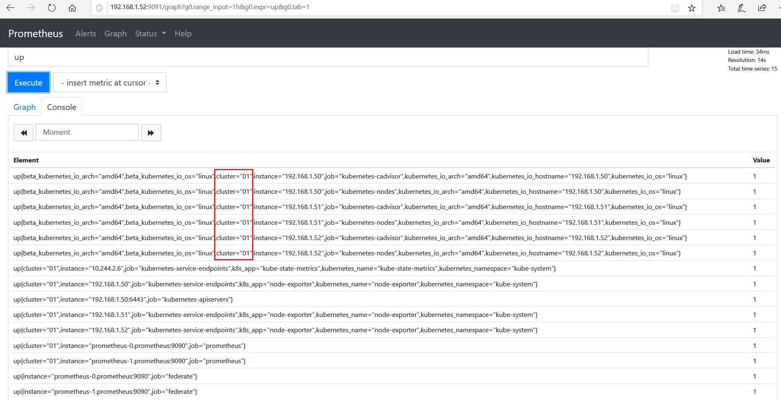
Task: Select the node-exporter row for 192.168.1.52
Action: pos(392,330)
